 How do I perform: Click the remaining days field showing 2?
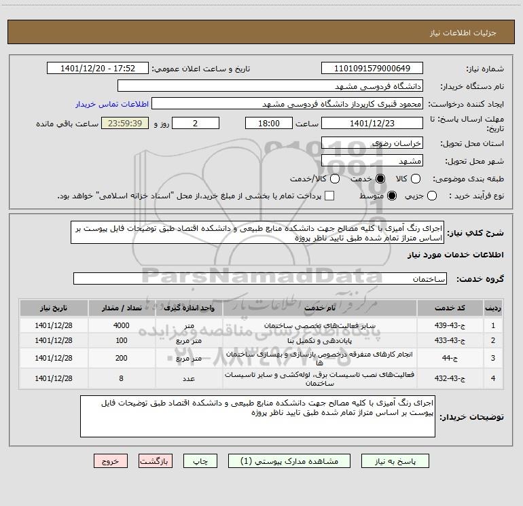196,123
